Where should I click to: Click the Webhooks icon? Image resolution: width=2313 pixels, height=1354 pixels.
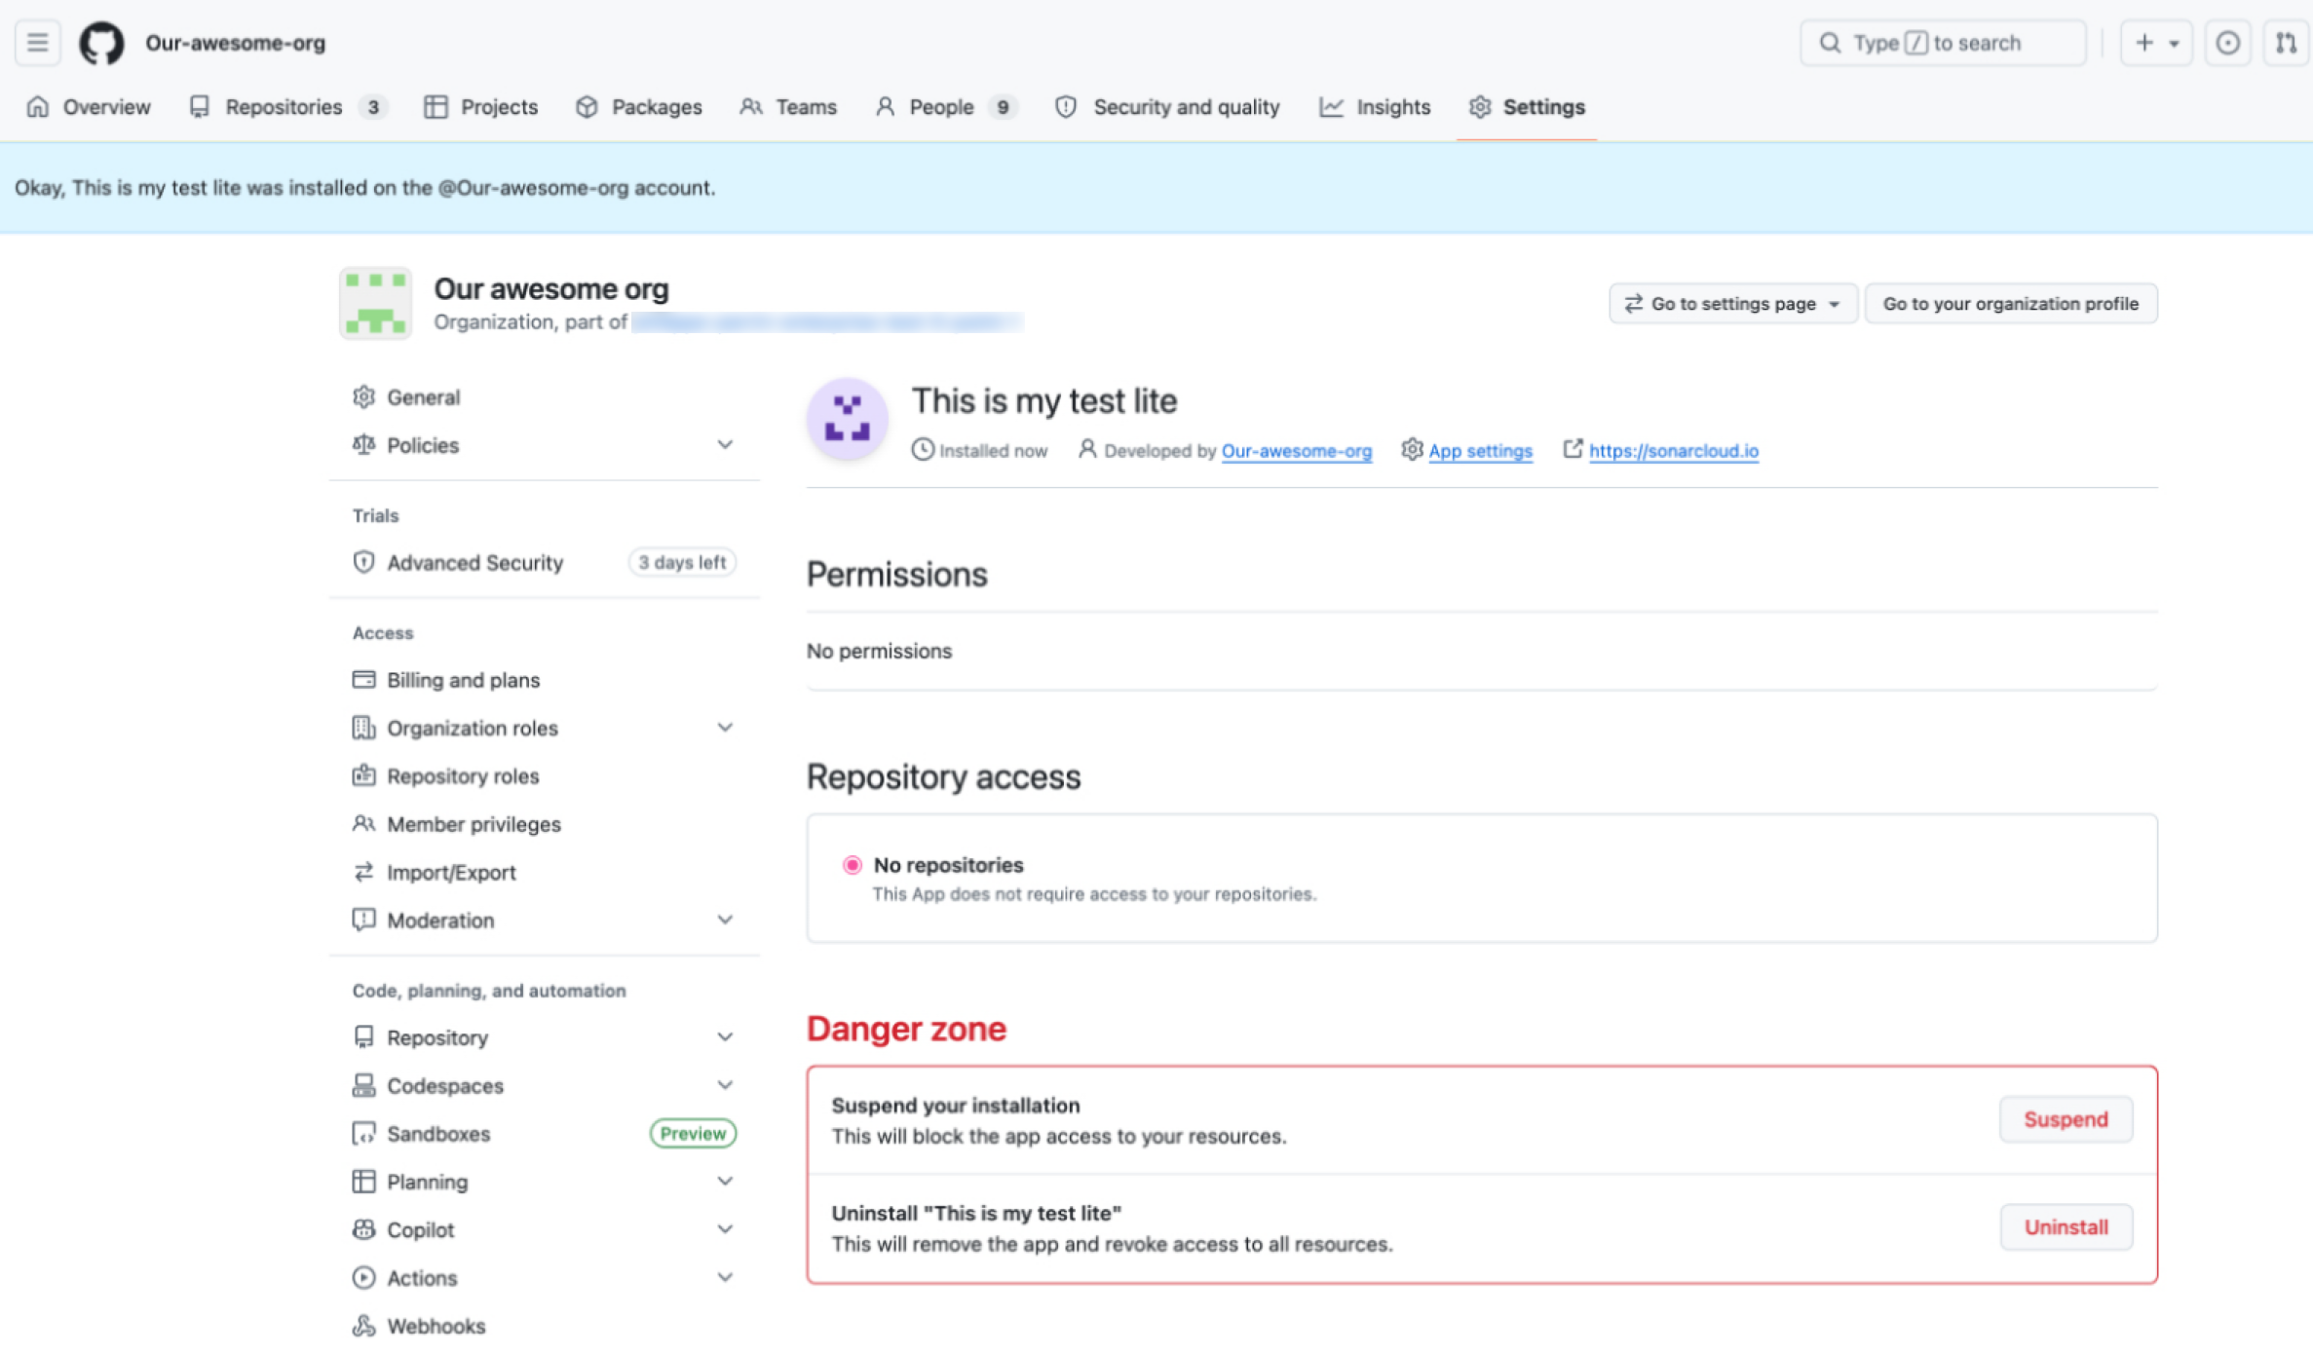pyautogui.click(x=363, y=1326)
